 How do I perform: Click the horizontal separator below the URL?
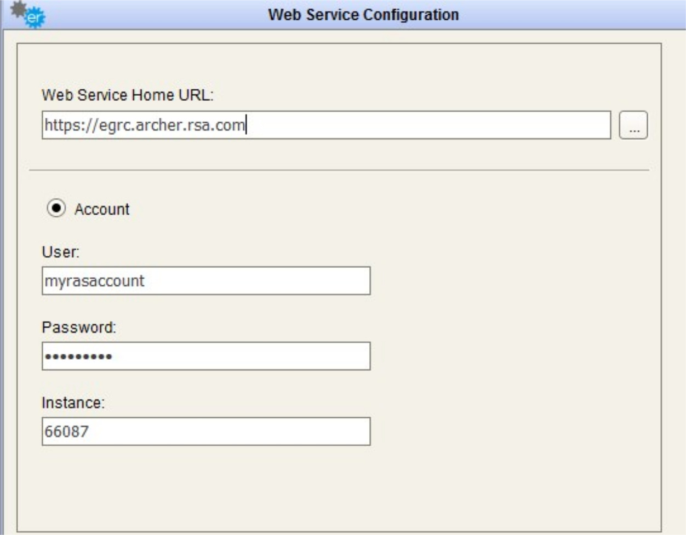339,170
